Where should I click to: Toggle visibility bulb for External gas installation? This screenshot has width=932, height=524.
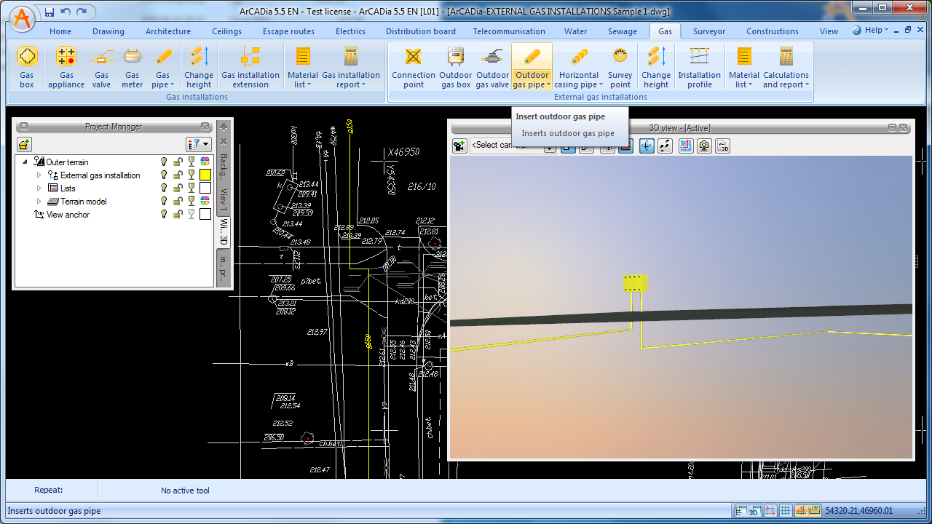(164, 175)
